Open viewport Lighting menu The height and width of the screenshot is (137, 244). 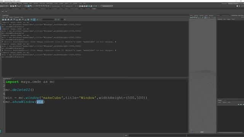(x=201, y=16)
